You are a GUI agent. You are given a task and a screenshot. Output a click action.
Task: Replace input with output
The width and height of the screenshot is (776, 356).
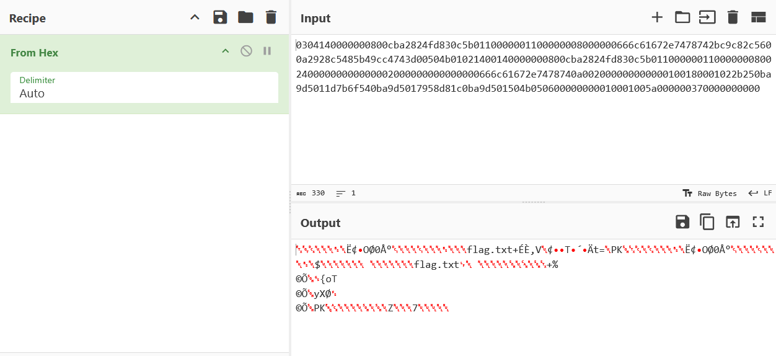733,222
